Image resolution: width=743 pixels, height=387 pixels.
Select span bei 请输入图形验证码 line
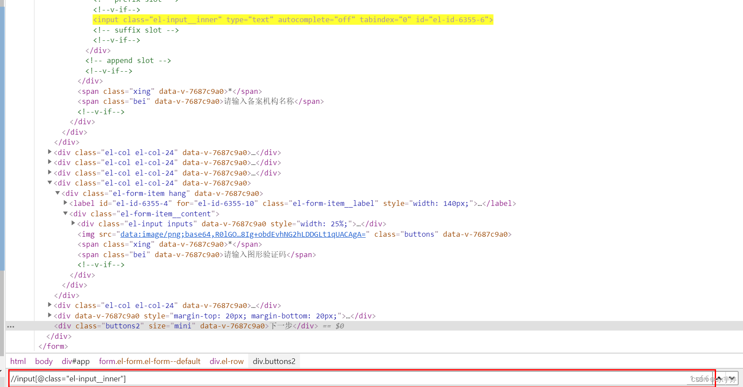coord(197,255)
